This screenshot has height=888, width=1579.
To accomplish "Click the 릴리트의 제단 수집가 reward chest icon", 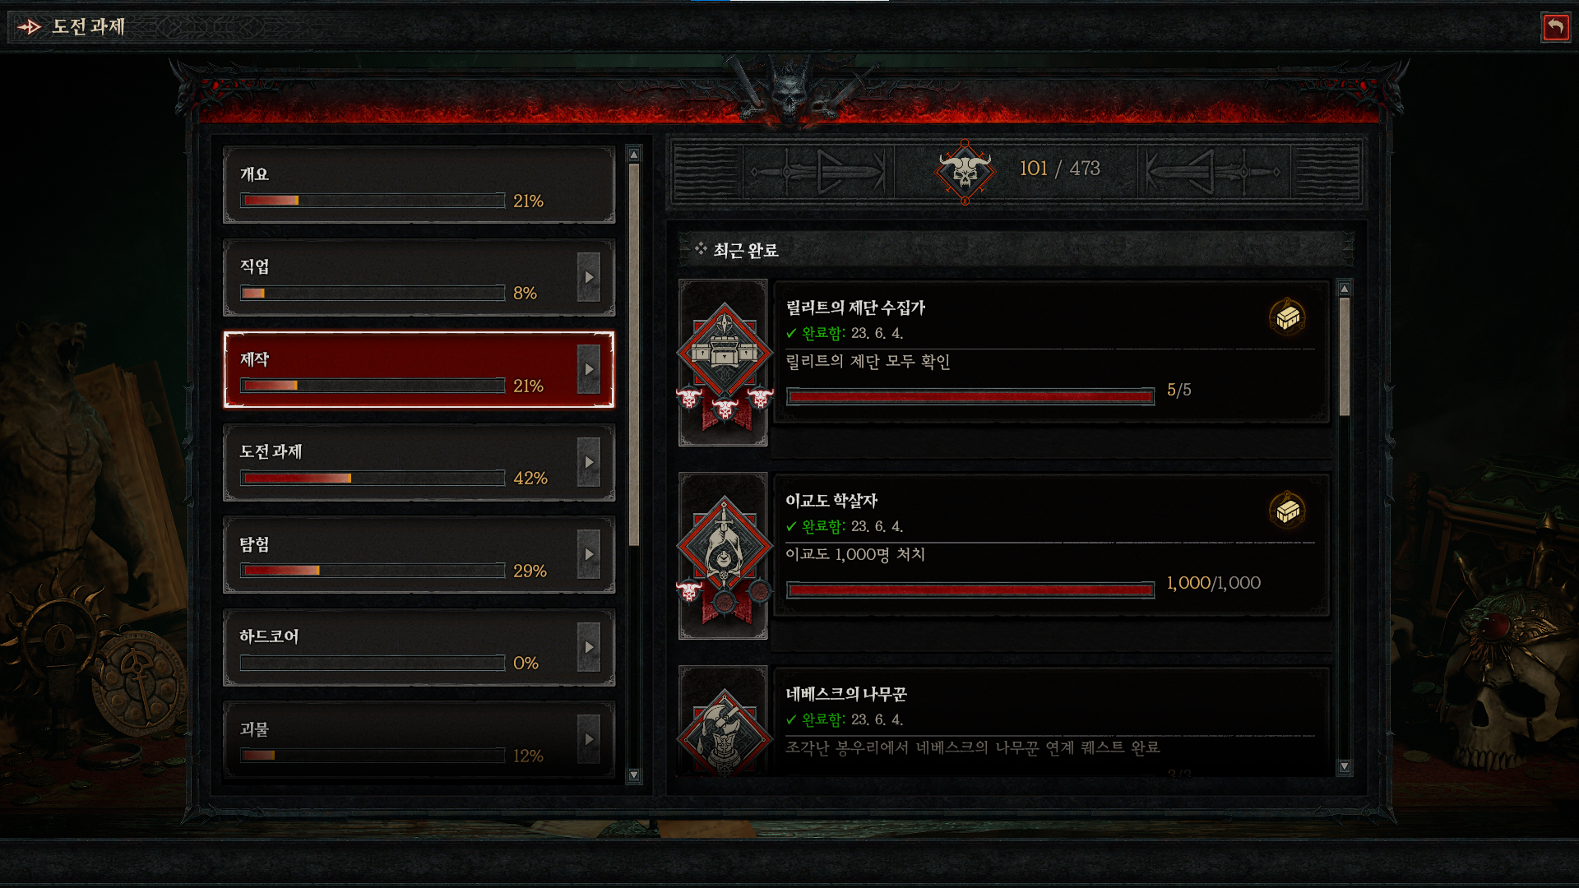I will pyautogui.click(x=1288, y=317).
